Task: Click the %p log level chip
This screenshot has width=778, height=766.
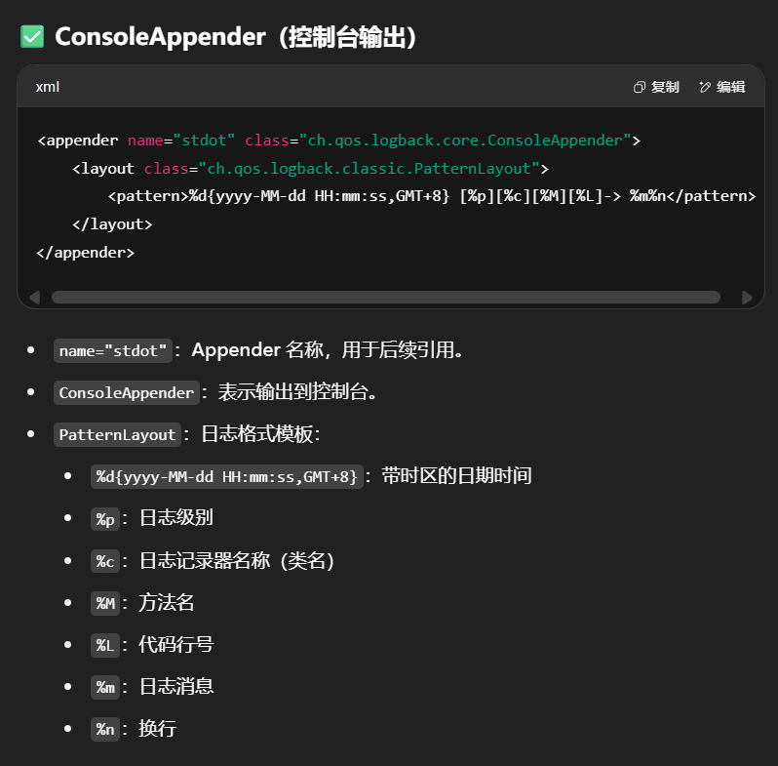Action: (104, 519)
